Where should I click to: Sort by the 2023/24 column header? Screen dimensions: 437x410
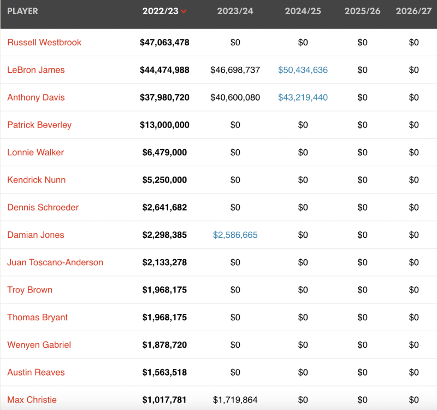235,11
